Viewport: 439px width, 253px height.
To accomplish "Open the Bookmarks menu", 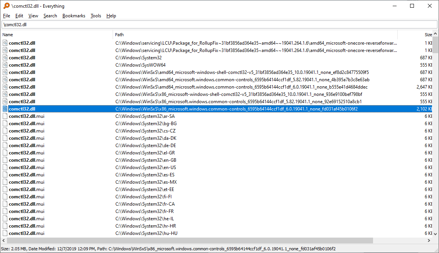I will pyautogui.click(x=74, y=16).
